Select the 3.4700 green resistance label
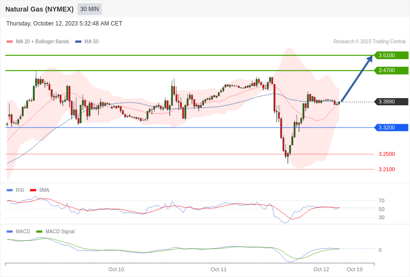The image size is (410, 277). 391,70
